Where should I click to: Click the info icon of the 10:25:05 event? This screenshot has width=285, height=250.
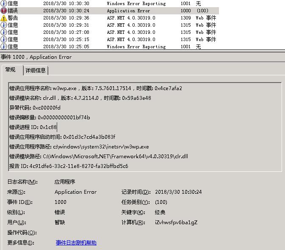coord(4,47)
